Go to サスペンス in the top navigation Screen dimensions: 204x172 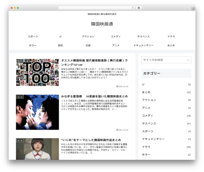click(x=144, y=37)
